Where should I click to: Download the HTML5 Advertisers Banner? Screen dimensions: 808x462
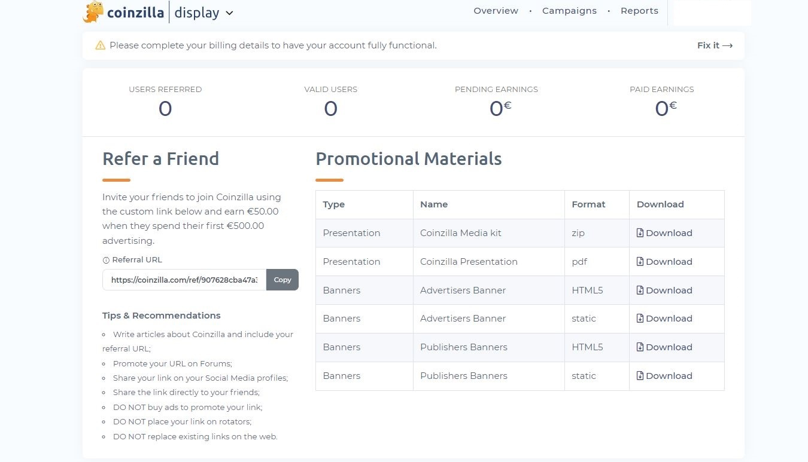coord(664,290)
